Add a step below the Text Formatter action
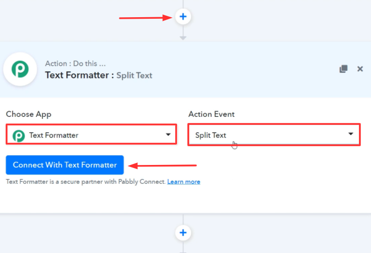The image size is (371, 253). 183,233
